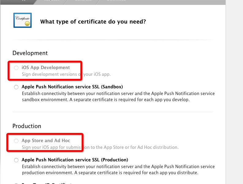
Task: Click the Apple Push Notification service SSL (Production) label
Action: point(75,160)
